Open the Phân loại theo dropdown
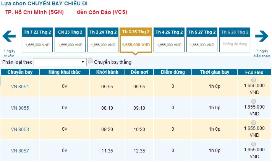Viewport: 272px width, 162px height. click(60, 62)
